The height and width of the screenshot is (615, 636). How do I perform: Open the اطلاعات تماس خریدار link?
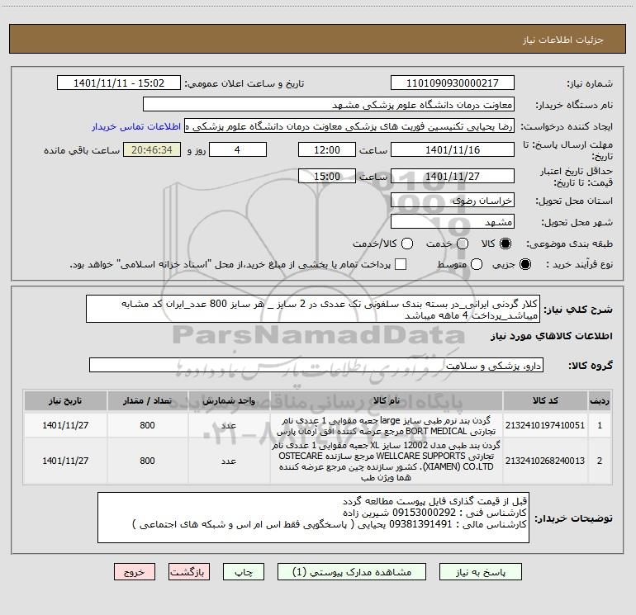pyautogui.click(x=136, y=126)
